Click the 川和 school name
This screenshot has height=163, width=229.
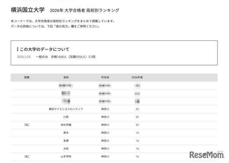(x=66, y=117)
